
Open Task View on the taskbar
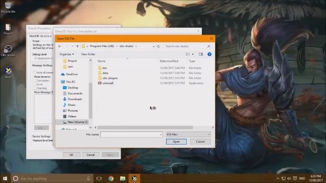(99, 178)
